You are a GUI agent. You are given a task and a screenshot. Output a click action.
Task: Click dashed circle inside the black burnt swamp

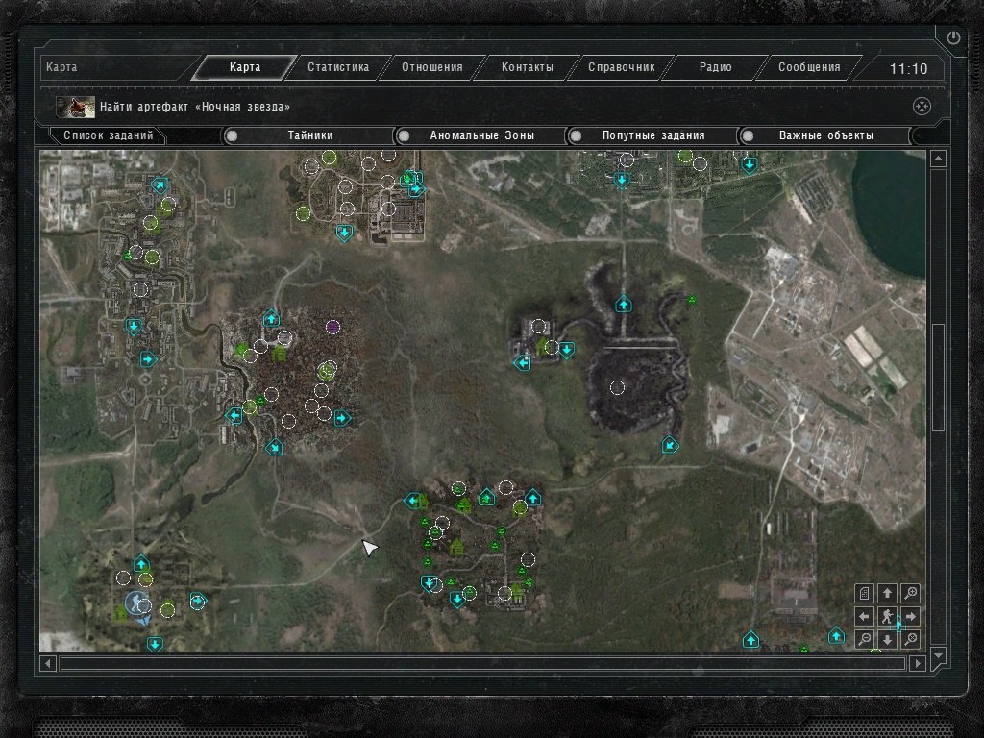pyautogui.click(x=618, y=388)
